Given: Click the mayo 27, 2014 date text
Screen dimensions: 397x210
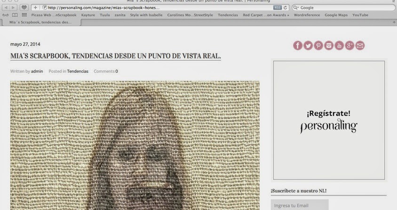Looking at the screenshot, I should coord(25,44).
